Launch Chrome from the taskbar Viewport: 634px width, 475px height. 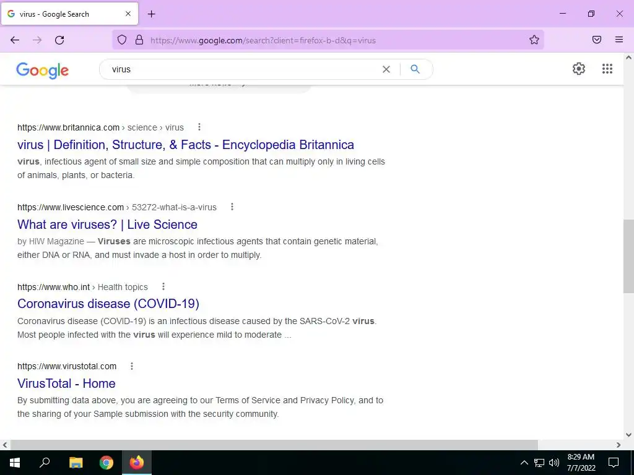(x=106, y=463)
